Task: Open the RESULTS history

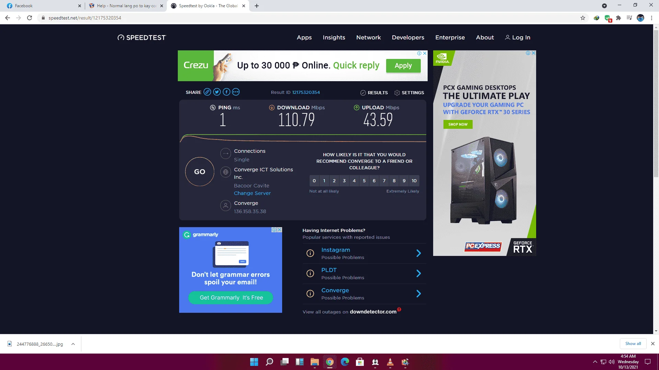Action: tap(374, 92)
